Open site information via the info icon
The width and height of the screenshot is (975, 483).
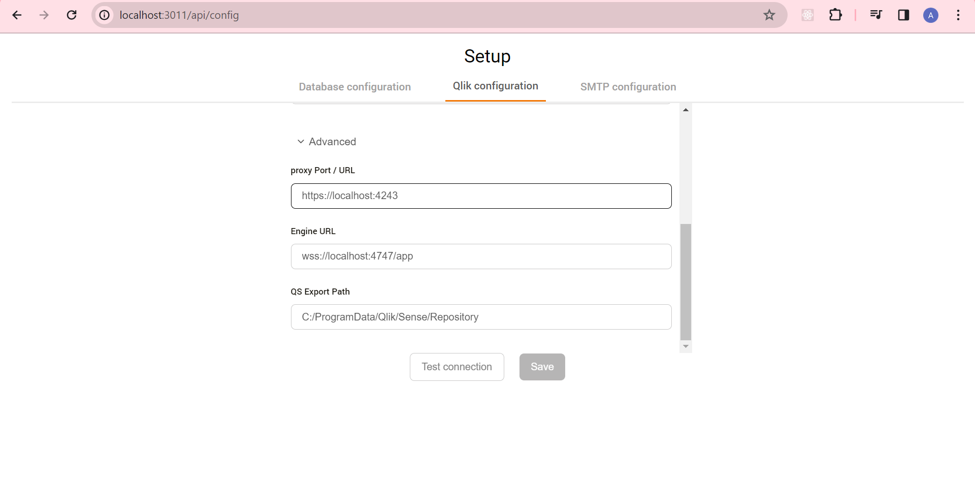click(104, 15)
